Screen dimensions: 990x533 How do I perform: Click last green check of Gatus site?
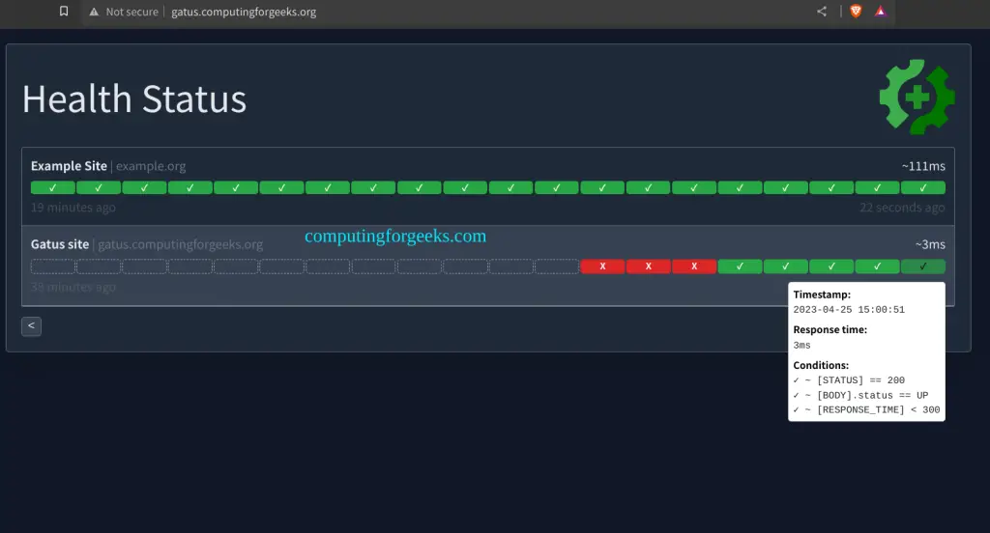coord(923,266)
